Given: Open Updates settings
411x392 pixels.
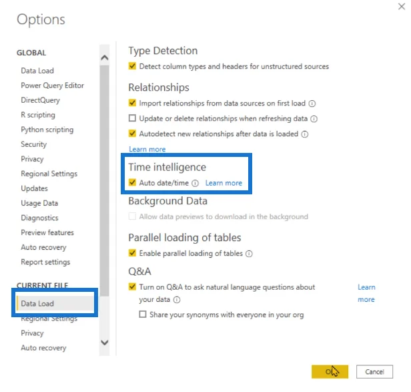Looking at the screenshot, I should (x=34, y=188).
